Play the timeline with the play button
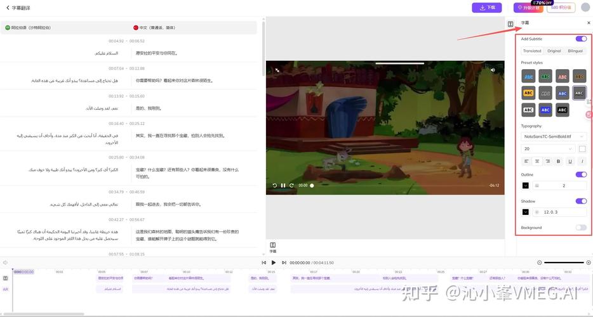Screen dimensions: 593x317 click(274, 262)
